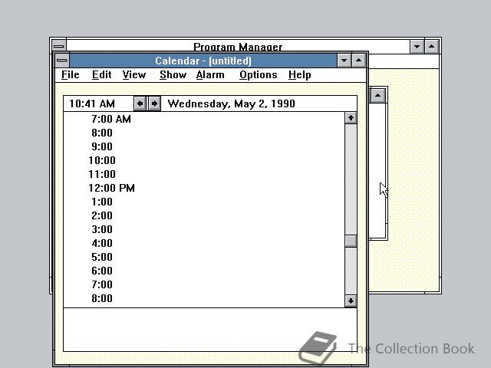
Task: Click the Calendar scrollbar down arrow
Action: 351,301
